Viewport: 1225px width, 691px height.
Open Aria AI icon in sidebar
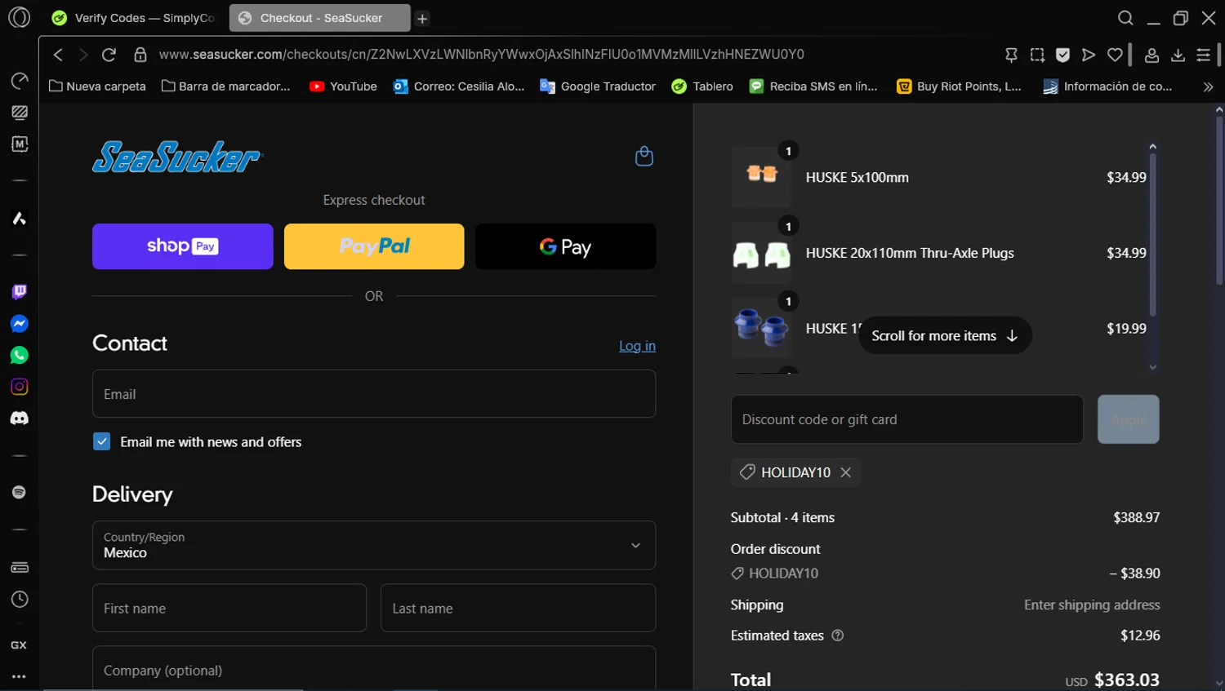(19, 218)
